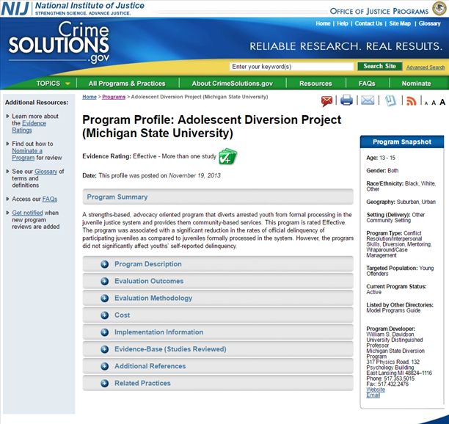Open the Evidence Ratings sidebar link
This screenshot has width=449, height=424.
pyautogui.click(x=29, y=127)
